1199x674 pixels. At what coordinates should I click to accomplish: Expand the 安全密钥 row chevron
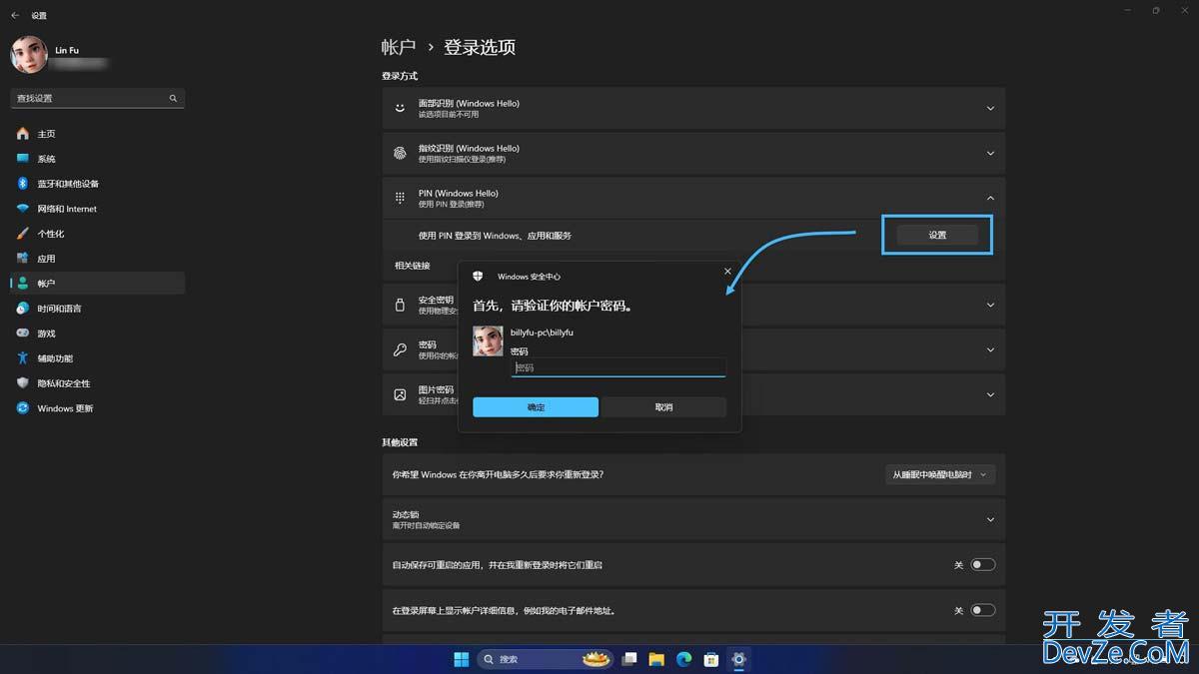click(x=990, y=305)
